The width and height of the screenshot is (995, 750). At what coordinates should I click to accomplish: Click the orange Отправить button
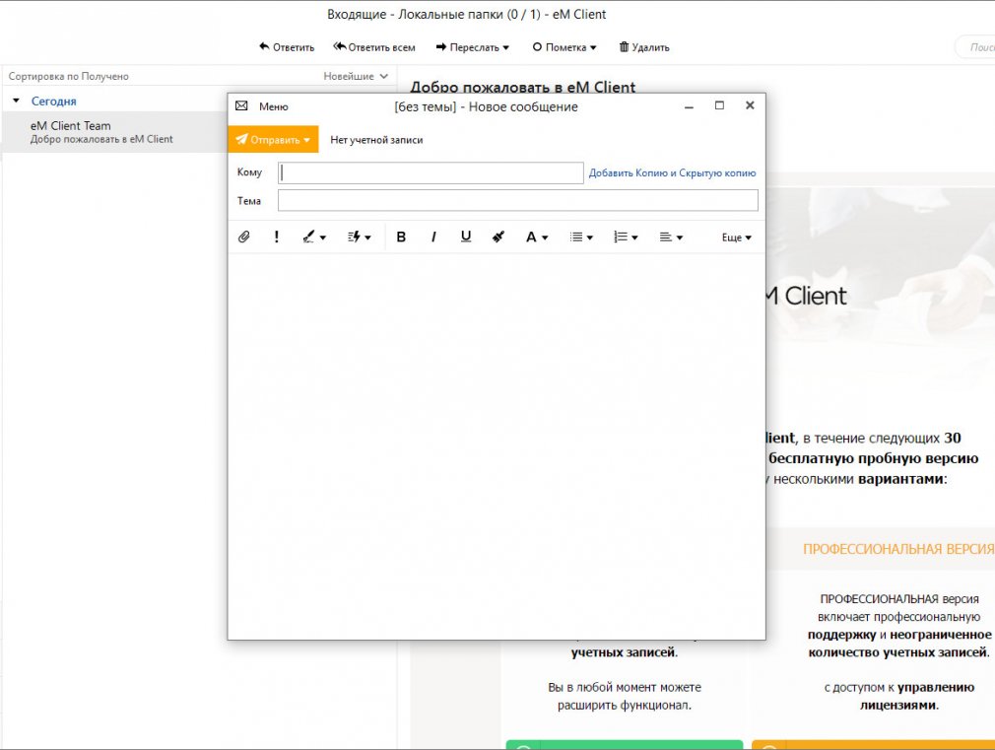(x=273, y=139)
